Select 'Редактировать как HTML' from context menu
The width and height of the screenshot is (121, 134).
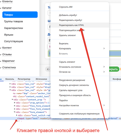pyautogui.click(x=71, y=25)
